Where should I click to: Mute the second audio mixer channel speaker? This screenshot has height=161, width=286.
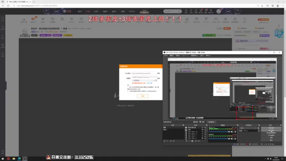pos(232,139)
